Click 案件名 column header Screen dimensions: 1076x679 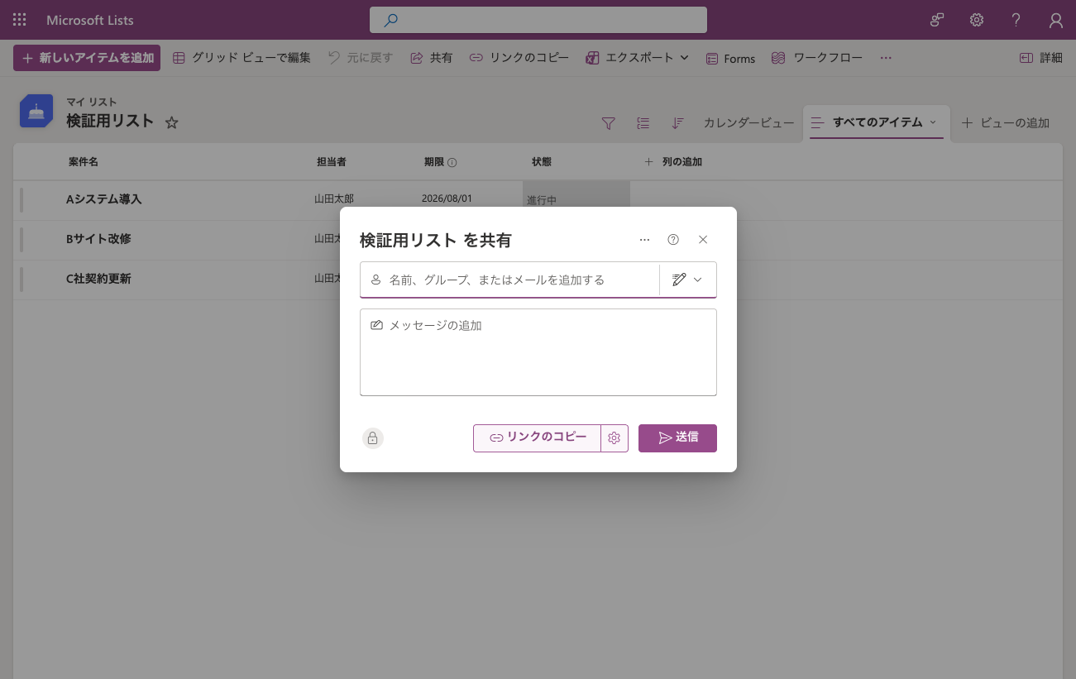coord(84,162)
